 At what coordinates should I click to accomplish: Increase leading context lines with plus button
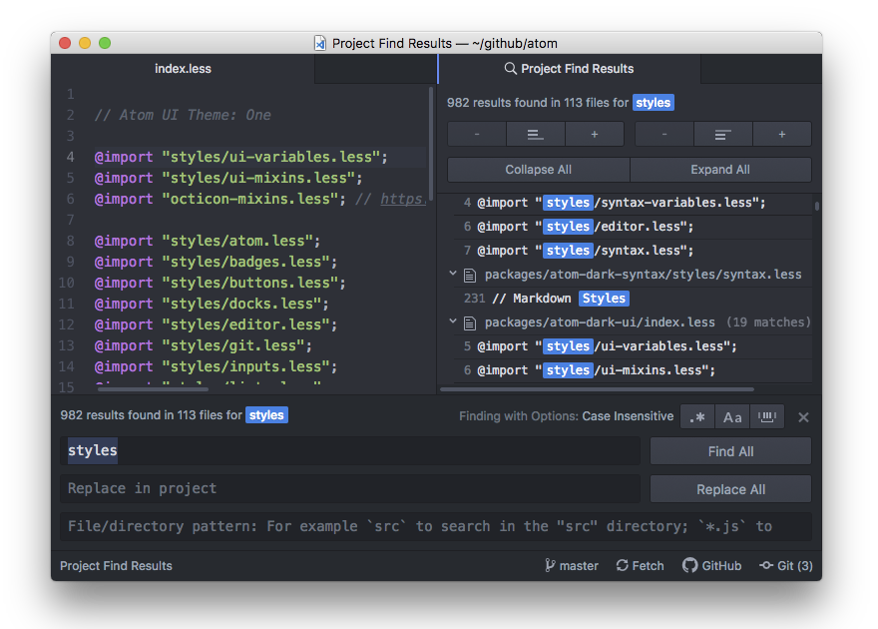pos(593,133)
